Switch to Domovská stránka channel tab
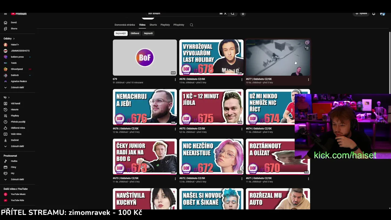This screenshot has width=391, height=220. [125, 25]
